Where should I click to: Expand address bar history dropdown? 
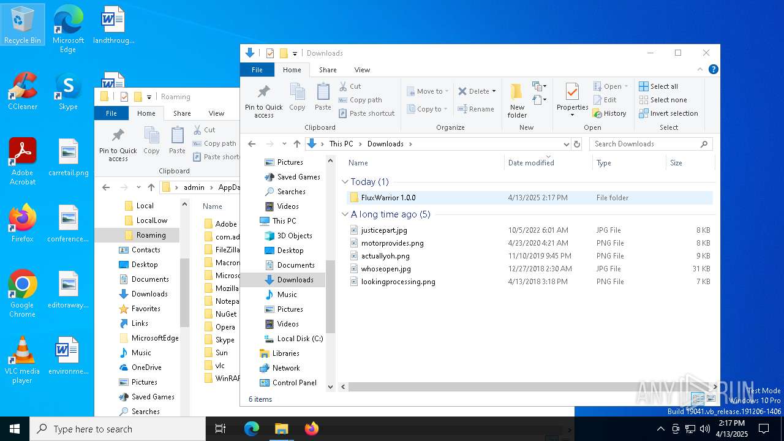click(566, 144)
